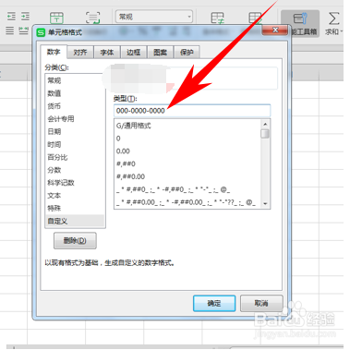
Task: Choose format 0.00 in type list
Action: click(x=187, y=151)
